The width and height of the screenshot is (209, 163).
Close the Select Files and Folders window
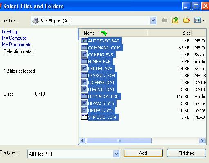coord(205,6)
